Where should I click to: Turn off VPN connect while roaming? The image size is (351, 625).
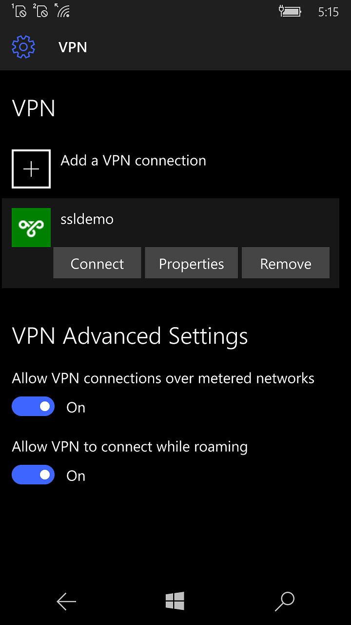pyautogui.click(x=33, y=475)
